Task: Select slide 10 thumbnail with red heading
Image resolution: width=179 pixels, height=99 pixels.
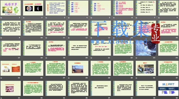Action: tap(33, 28)
